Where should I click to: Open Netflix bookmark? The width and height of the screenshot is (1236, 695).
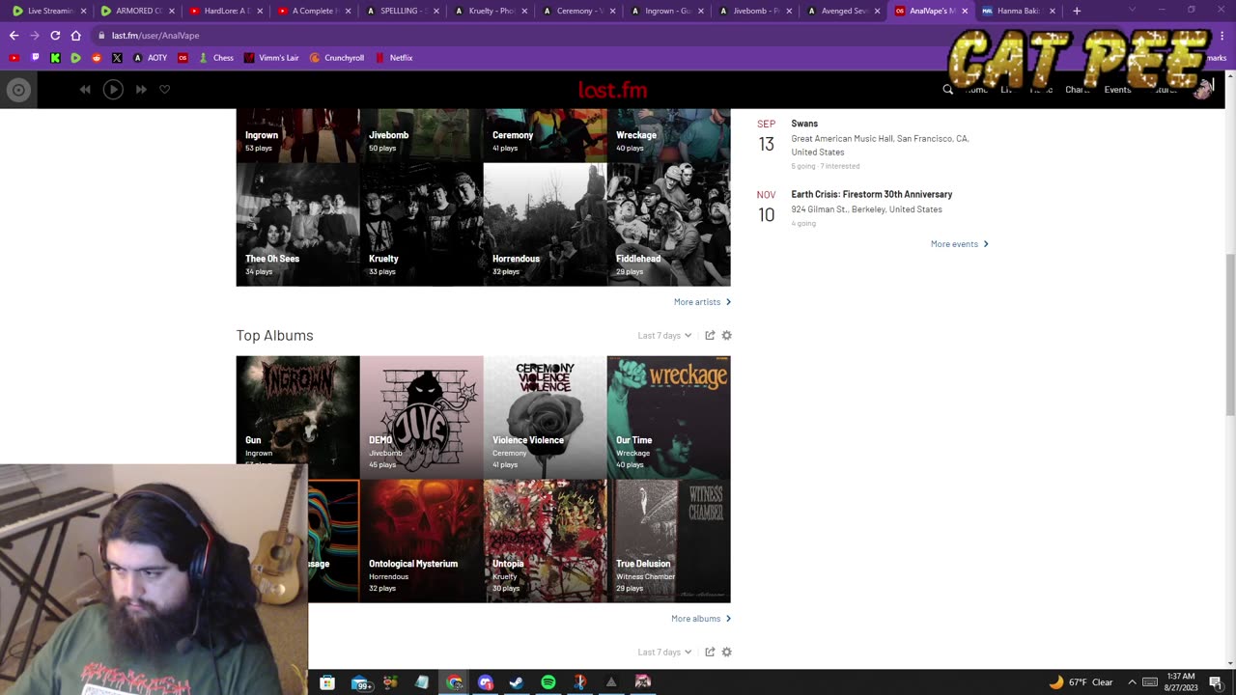click(x=394, y=58)
